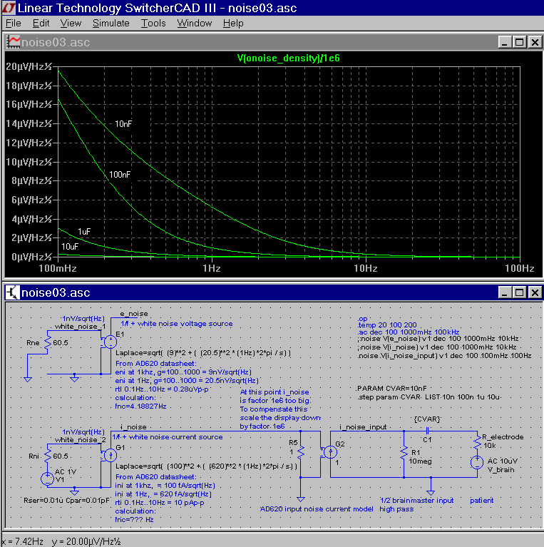
Task: Click the 10nF curve label in the plot
Action: click(124, 124)
